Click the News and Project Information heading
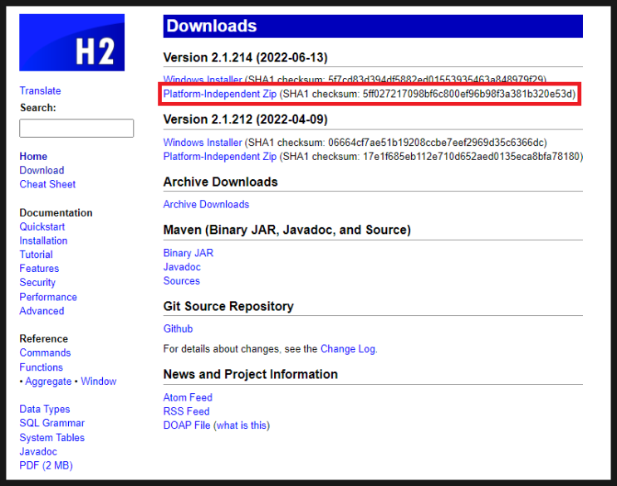The image size is (617, 486). (251, 374)
